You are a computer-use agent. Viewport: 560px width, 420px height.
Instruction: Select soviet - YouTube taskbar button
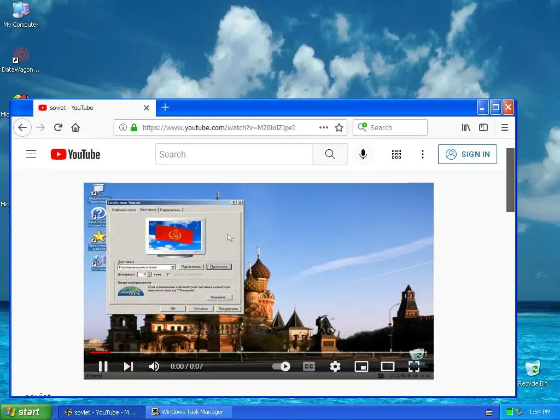[101, 412]
